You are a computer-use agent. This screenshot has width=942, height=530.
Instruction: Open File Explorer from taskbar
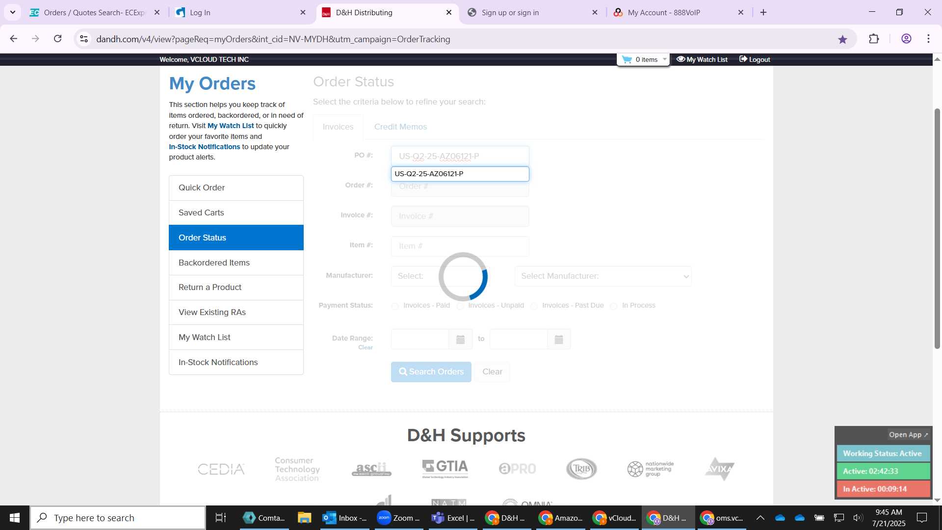[x=304, y=518]
